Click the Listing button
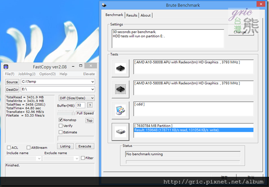 tap(65, 146)
